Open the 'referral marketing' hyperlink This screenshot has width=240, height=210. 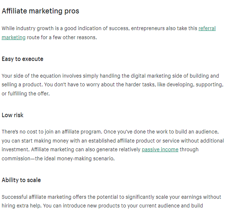207,28
